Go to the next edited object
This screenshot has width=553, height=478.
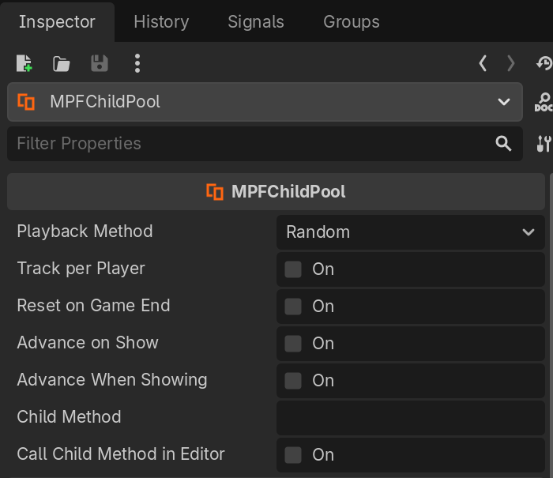click(x=511, y=64)
